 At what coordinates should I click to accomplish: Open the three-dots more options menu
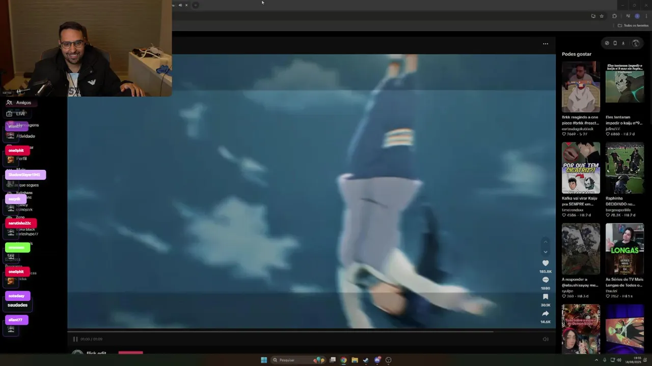pyautogui.click(x=546, y=44)
